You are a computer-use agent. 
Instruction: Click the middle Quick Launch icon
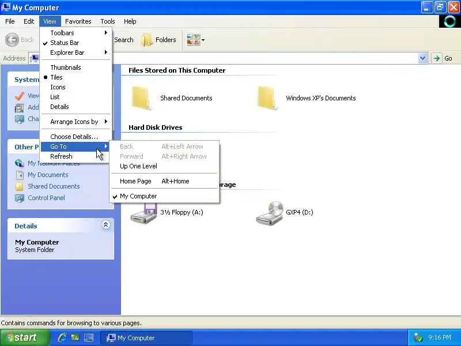[x=75, y=337]
